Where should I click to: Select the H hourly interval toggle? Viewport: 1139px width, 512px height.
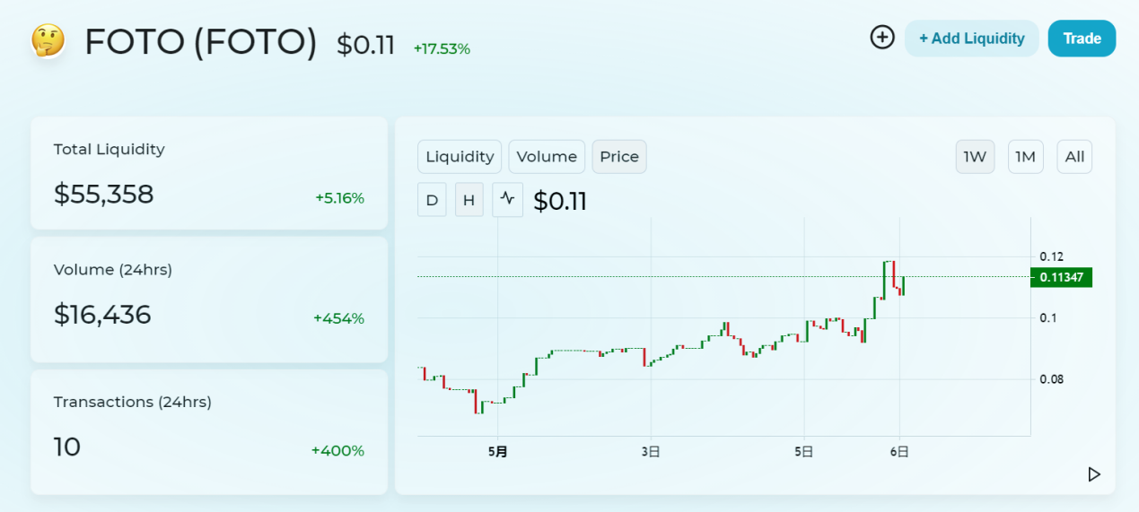469,200
